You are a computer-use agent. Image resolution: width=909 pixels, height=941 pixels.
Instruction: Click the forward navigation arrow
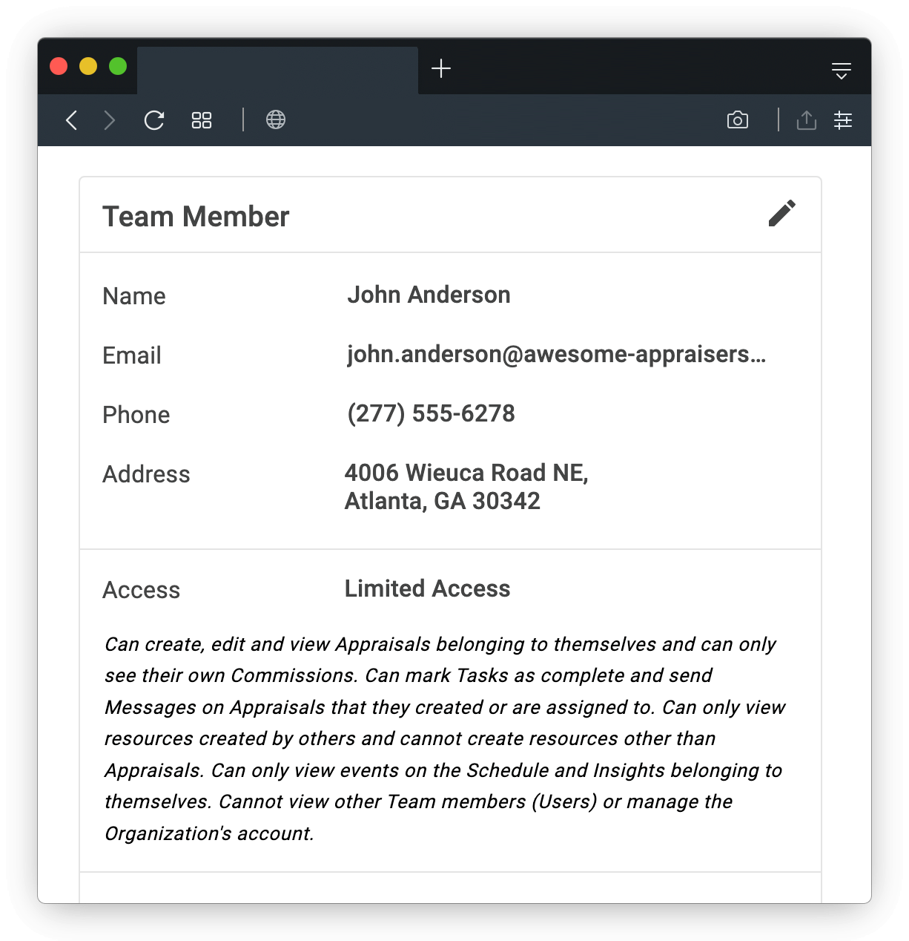(109, 119)
